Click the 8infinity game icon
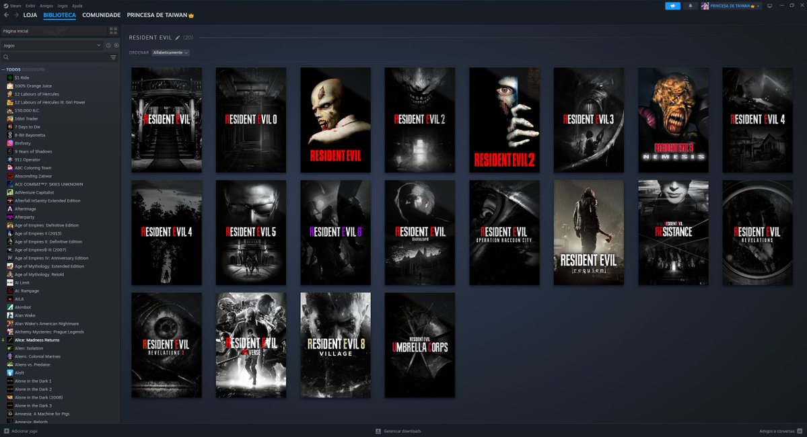 coord(10,143)
